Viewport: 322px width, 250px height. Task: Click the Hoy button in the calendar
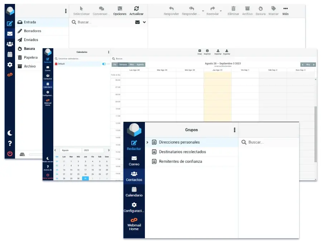pyautogui.click(x=308, y=65)
